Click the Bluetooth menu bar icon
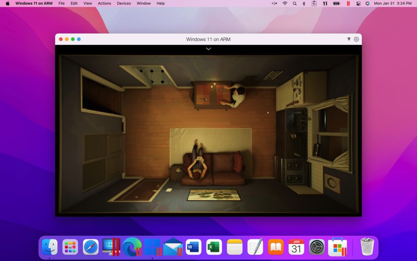Viewport: 417px width, 261px height. 304,3
